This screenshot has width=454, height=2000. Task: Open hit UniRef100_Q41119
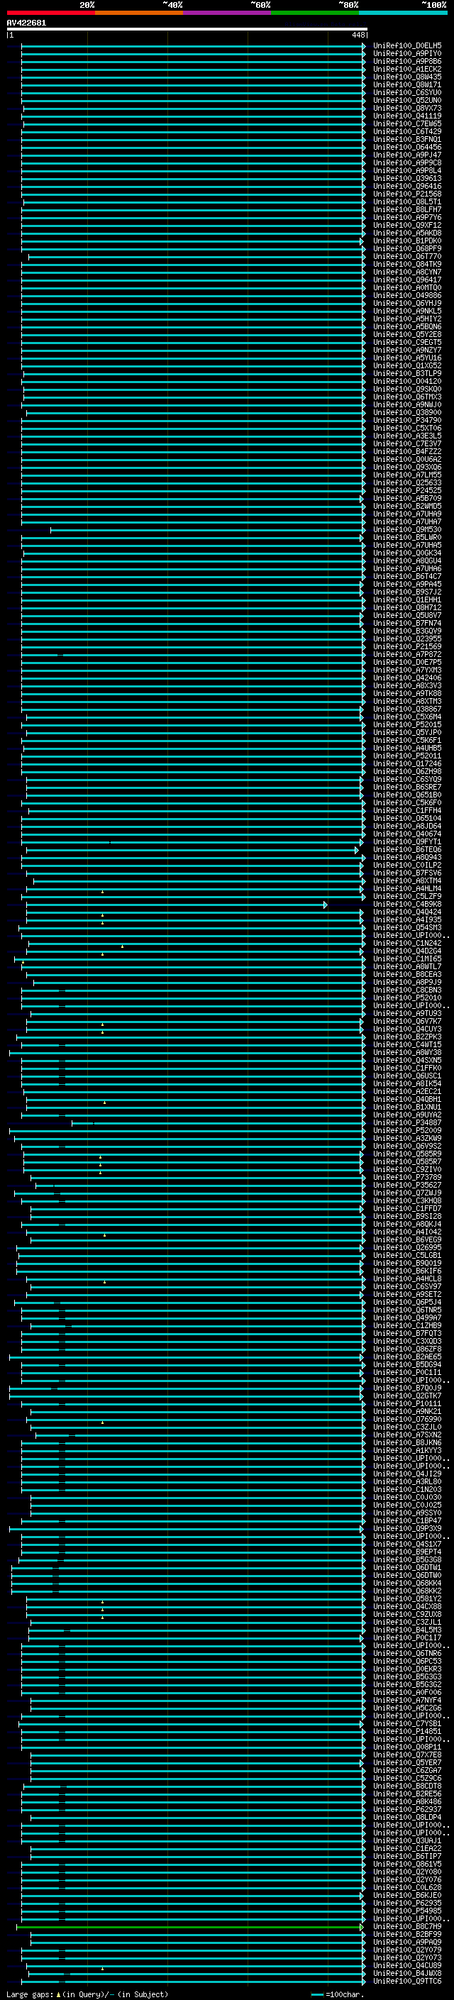pyautogui.click(x=407, y=116)
